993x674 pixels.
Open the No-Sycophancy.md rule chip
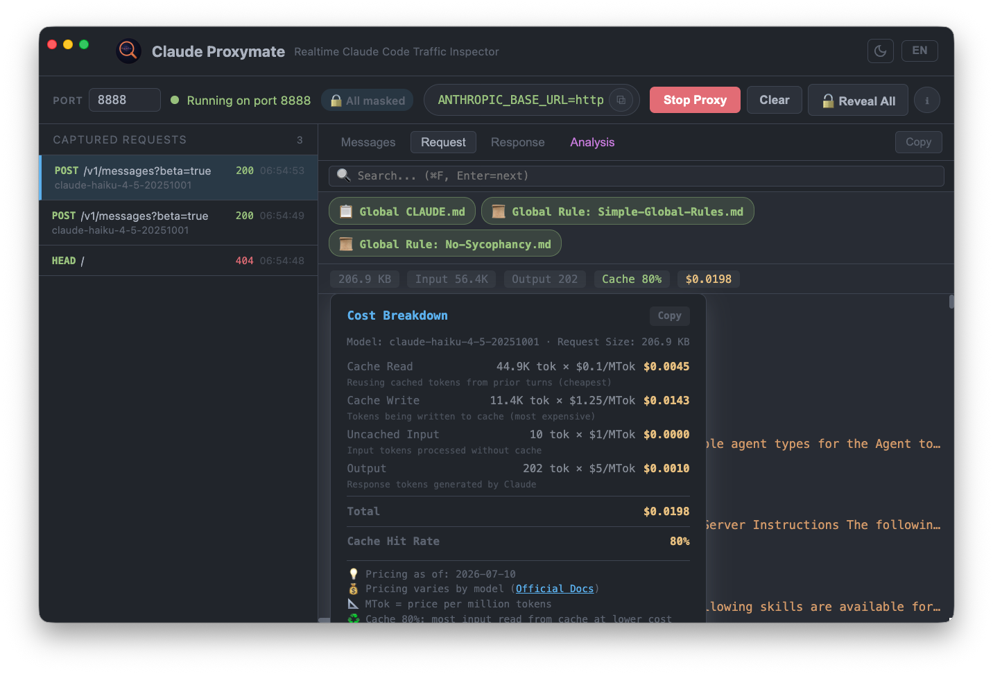point(445,244)
